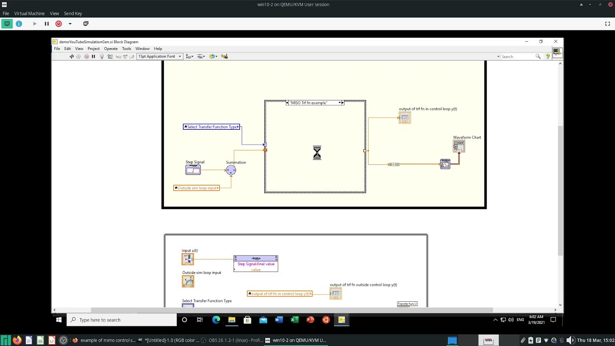Select the Summation node

(231, 170)
